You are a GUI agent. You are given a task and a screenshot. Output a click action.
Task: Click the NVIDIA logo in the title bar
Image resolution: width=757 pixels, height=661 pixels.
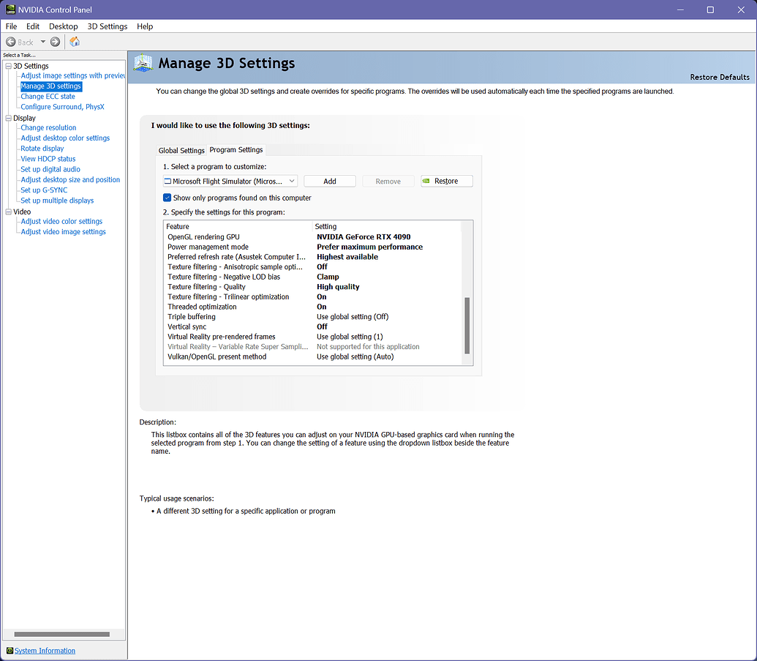[10, 10]
